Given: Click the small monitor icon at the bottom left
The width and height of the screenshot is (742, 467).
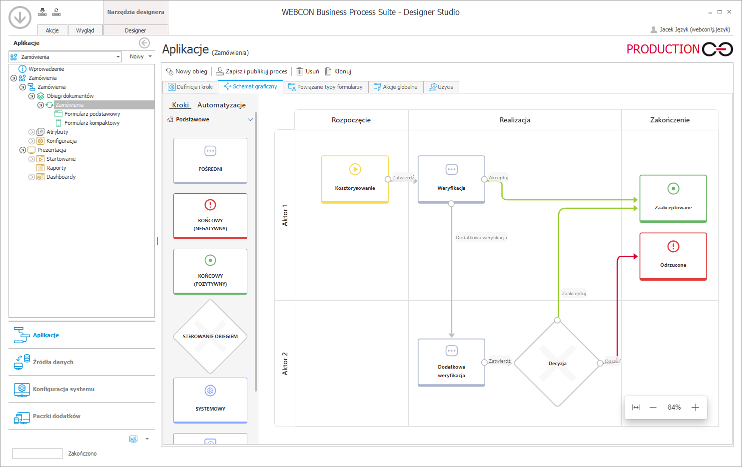Looking at the screenshot, I should click(x=133, y=439).
